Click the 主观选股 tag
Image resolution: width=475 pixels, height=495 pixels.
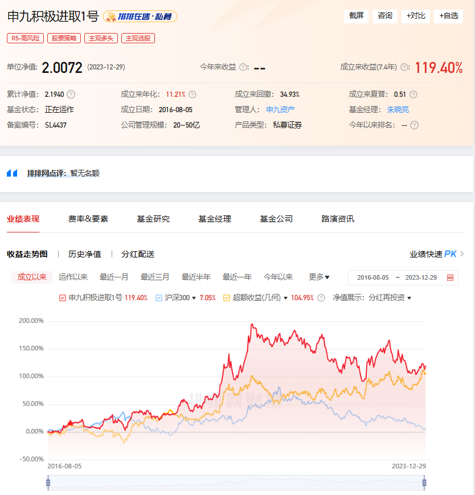click(x=138, y=38)
